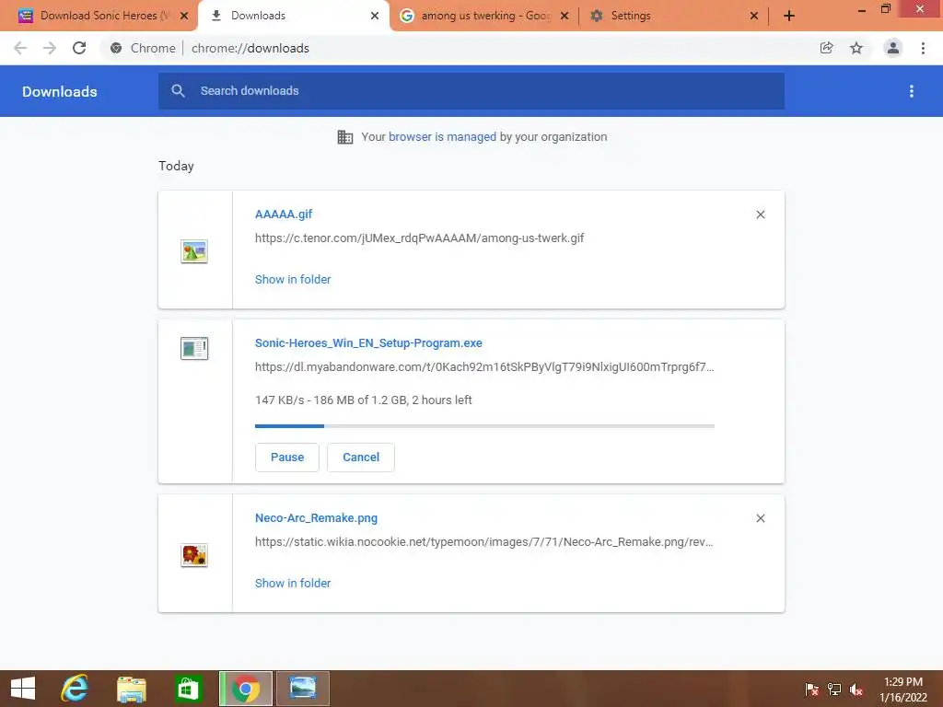Close the Download Sonic Heroes tab

coord(184,16)
